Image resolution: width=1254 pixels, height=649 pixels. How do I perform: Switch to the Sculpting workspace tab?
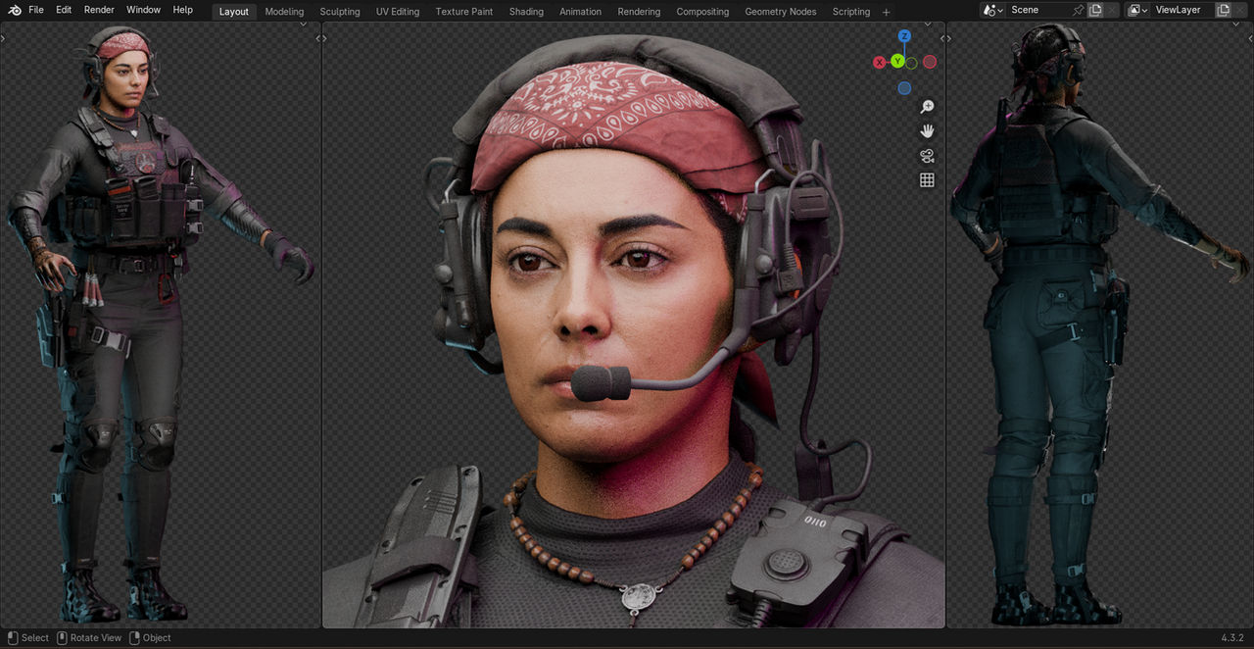pos(340,12)
